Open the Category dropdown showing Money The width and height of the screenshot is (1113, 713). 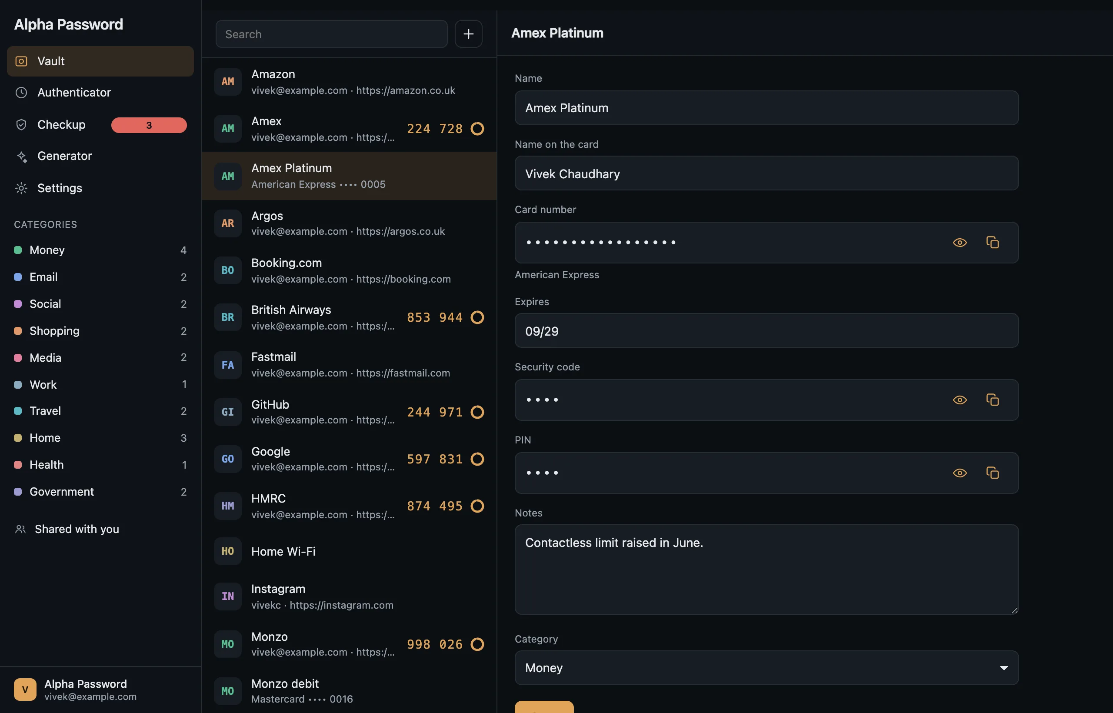pos(766,668)
